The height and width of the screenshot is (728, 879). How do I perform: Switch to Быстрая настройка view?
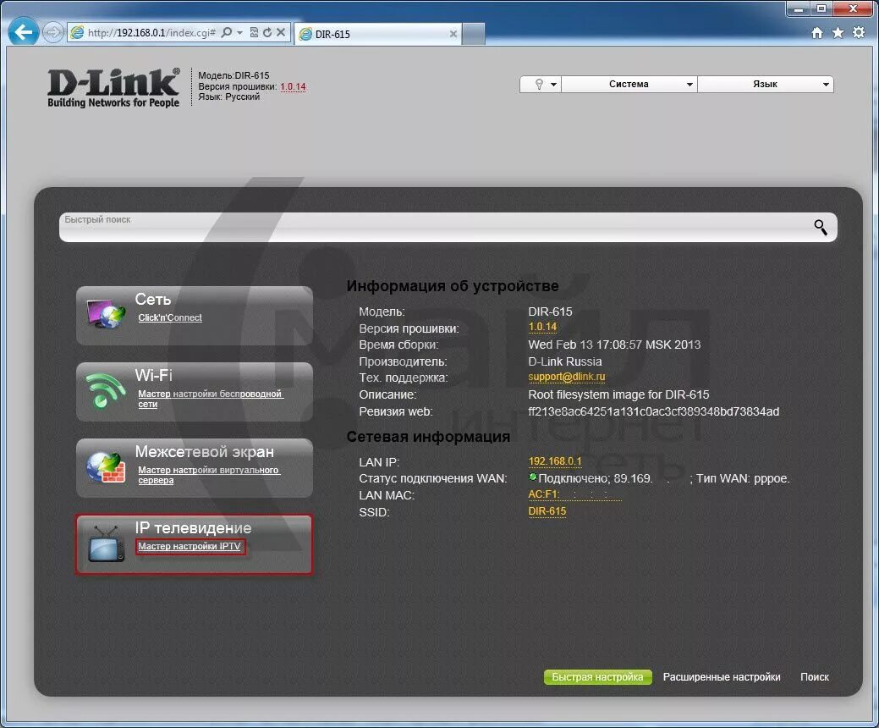click(597, 677)
